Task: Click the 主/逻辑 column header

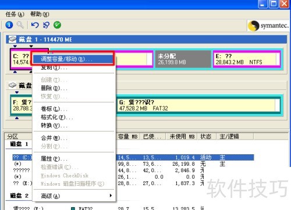Action: click(x=235, y=137)
